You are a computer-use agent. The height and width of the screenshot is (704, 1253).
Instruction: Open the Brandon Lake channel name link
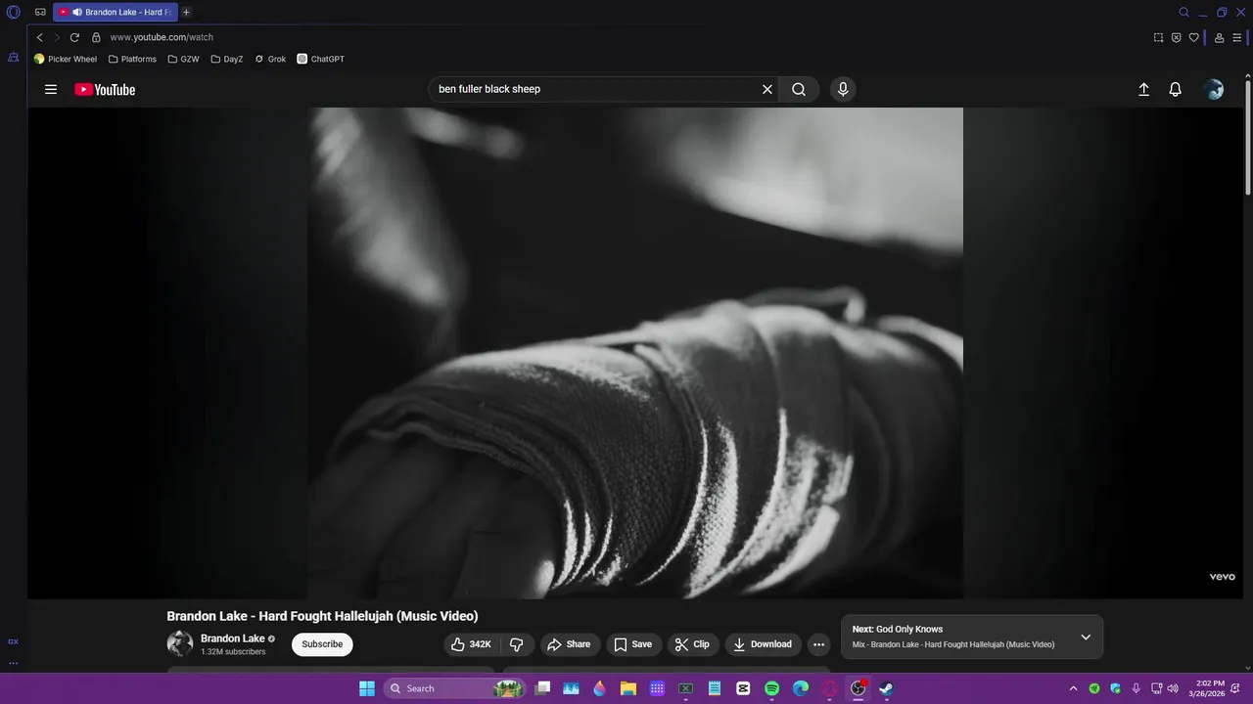click(233, 638)
